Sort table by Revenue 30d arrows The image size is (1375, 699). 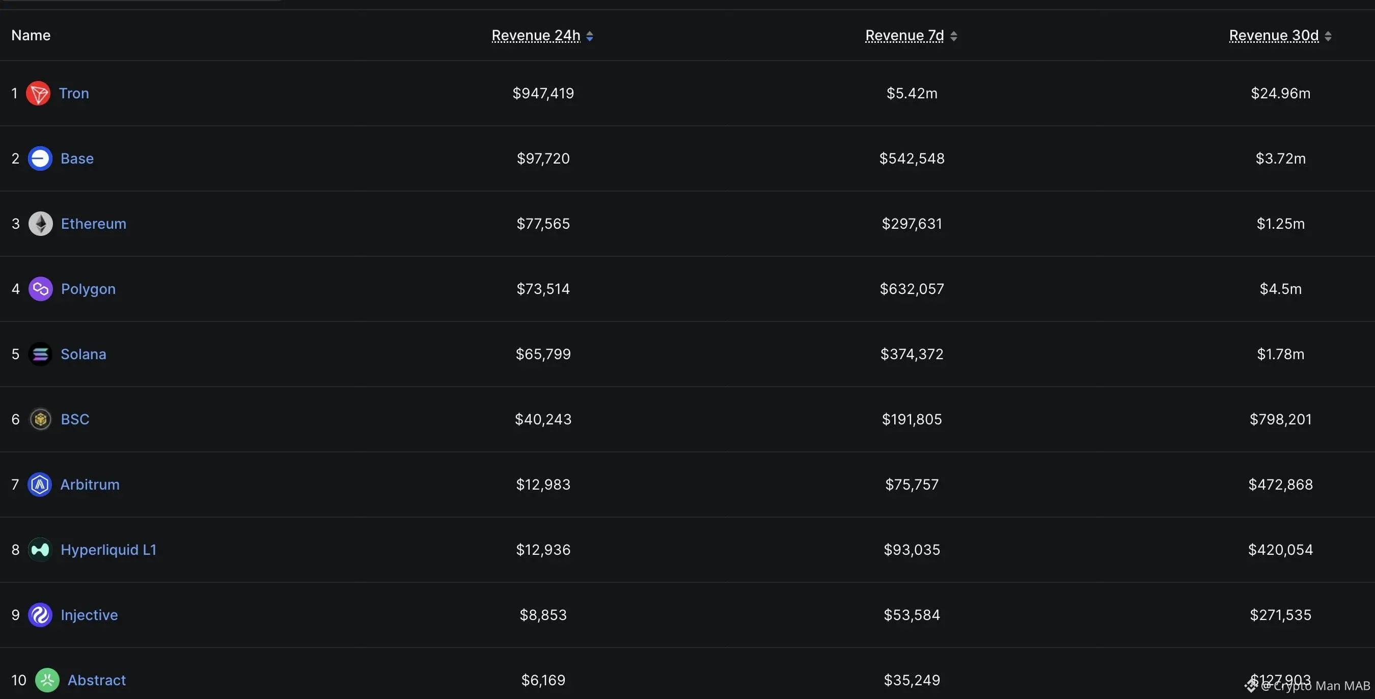click(x=1328, y=36)
